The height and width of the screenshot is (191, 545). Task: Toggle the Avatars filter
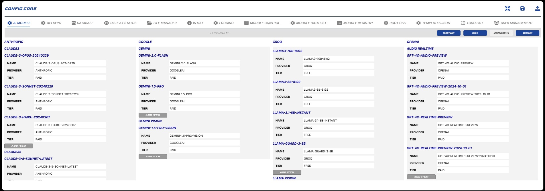pyautogui.click(x=527, y=33)
